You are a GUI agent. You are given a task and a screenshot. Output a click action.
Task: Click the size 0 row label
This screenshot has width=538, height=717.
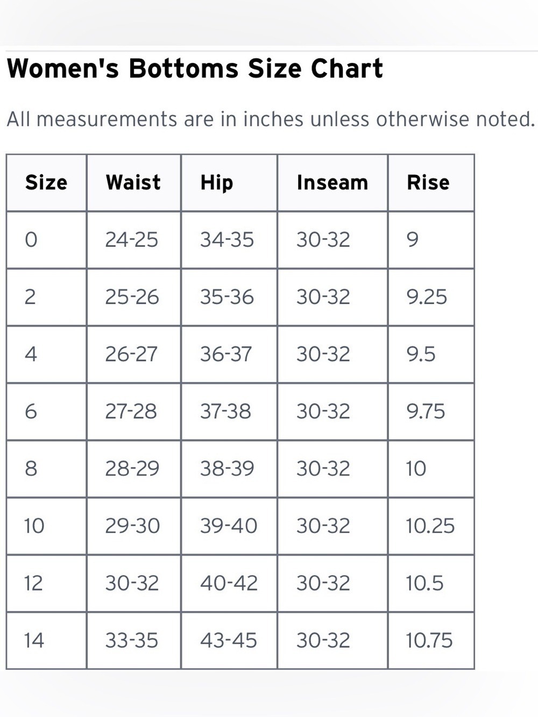click(31, 240)
